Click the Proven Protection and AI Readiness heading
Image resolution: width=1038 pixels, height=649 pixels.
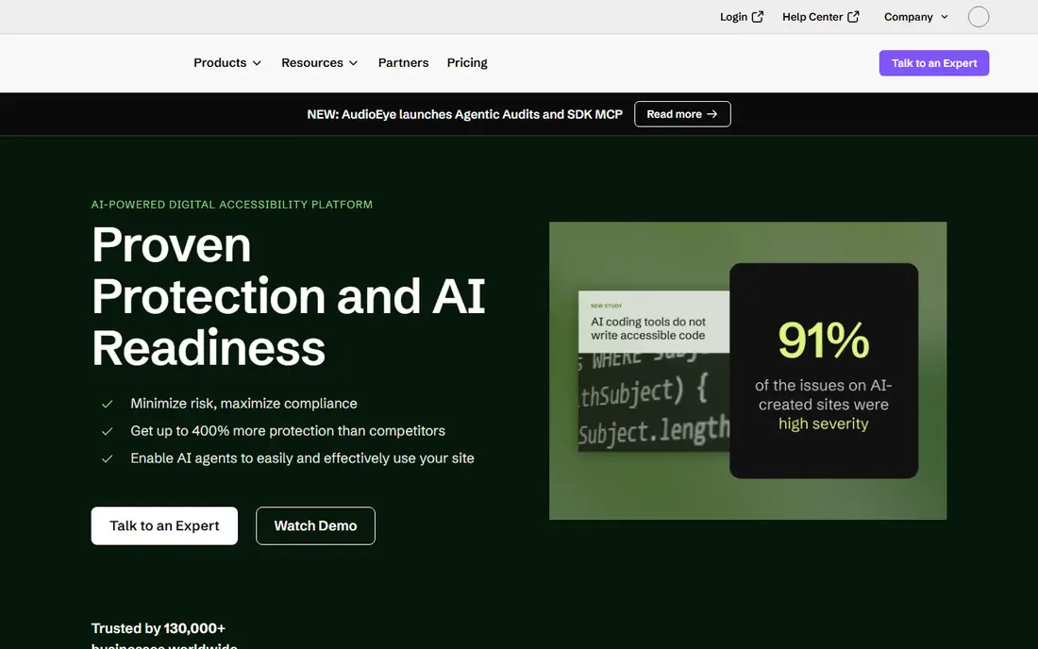point(289,295)
